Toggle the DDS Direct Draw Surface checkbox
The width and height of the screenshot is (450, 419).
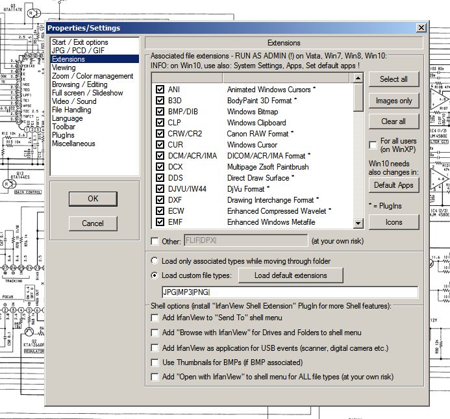point(160,178)
